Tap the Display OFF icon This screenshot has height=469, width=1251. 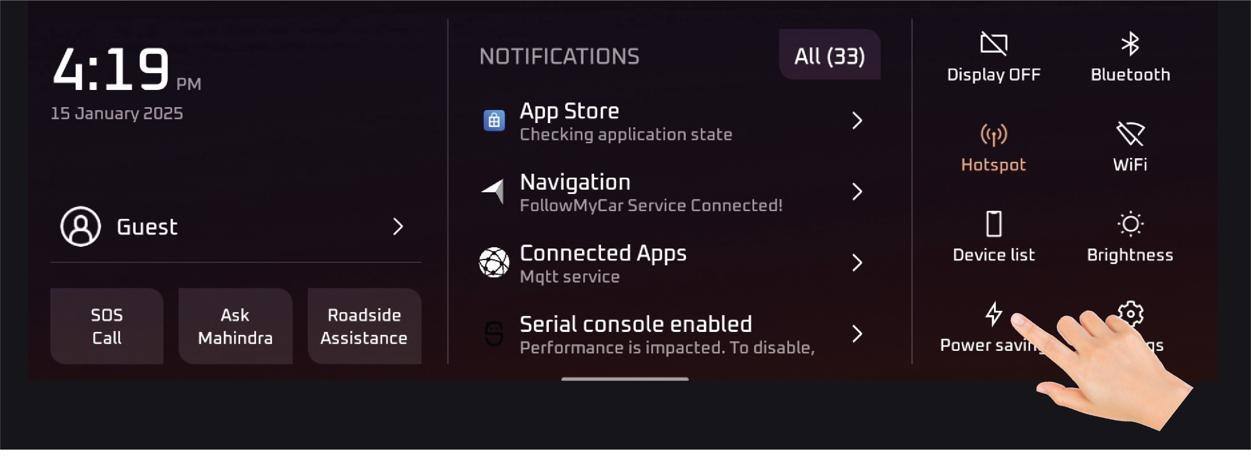click(994, 44)
